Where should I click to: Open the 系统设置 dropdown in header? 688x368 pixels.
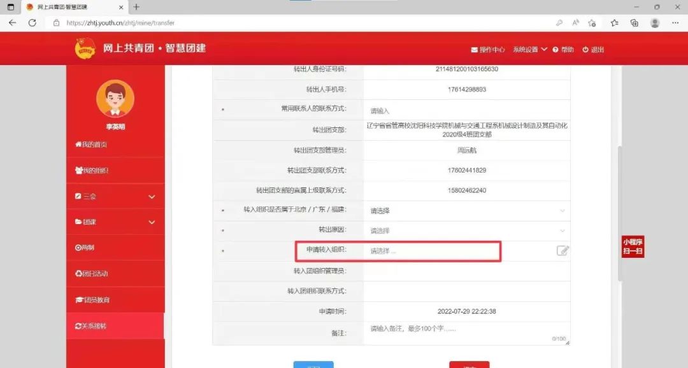529,50
